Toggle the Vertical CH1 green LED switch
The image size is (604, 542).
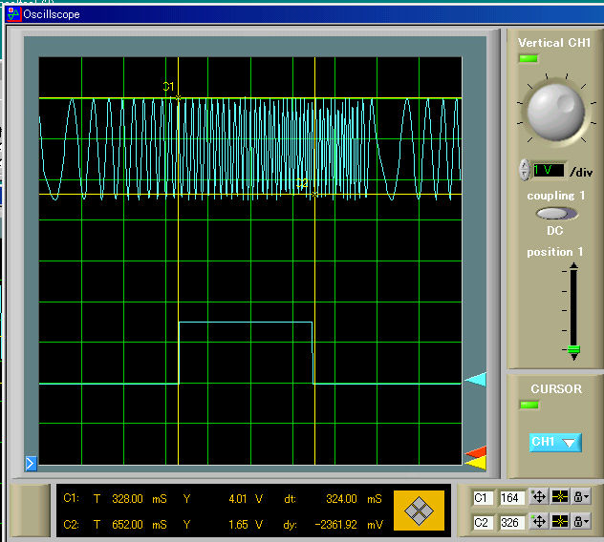(x=528, y=58)
